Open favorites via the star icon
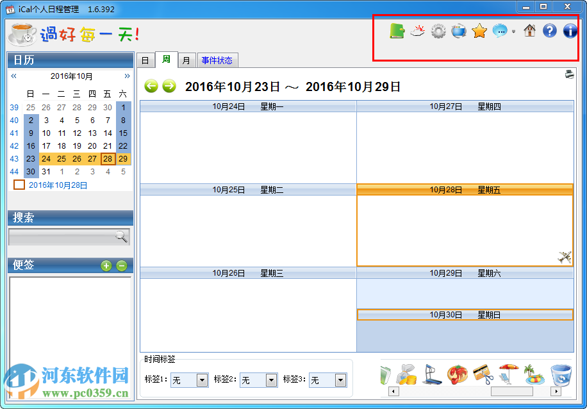 tap(479, 30)
